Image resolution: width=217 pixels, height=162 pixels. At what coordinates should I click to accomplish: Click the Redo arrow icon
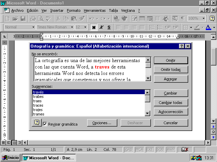click(x=103, y=19)
